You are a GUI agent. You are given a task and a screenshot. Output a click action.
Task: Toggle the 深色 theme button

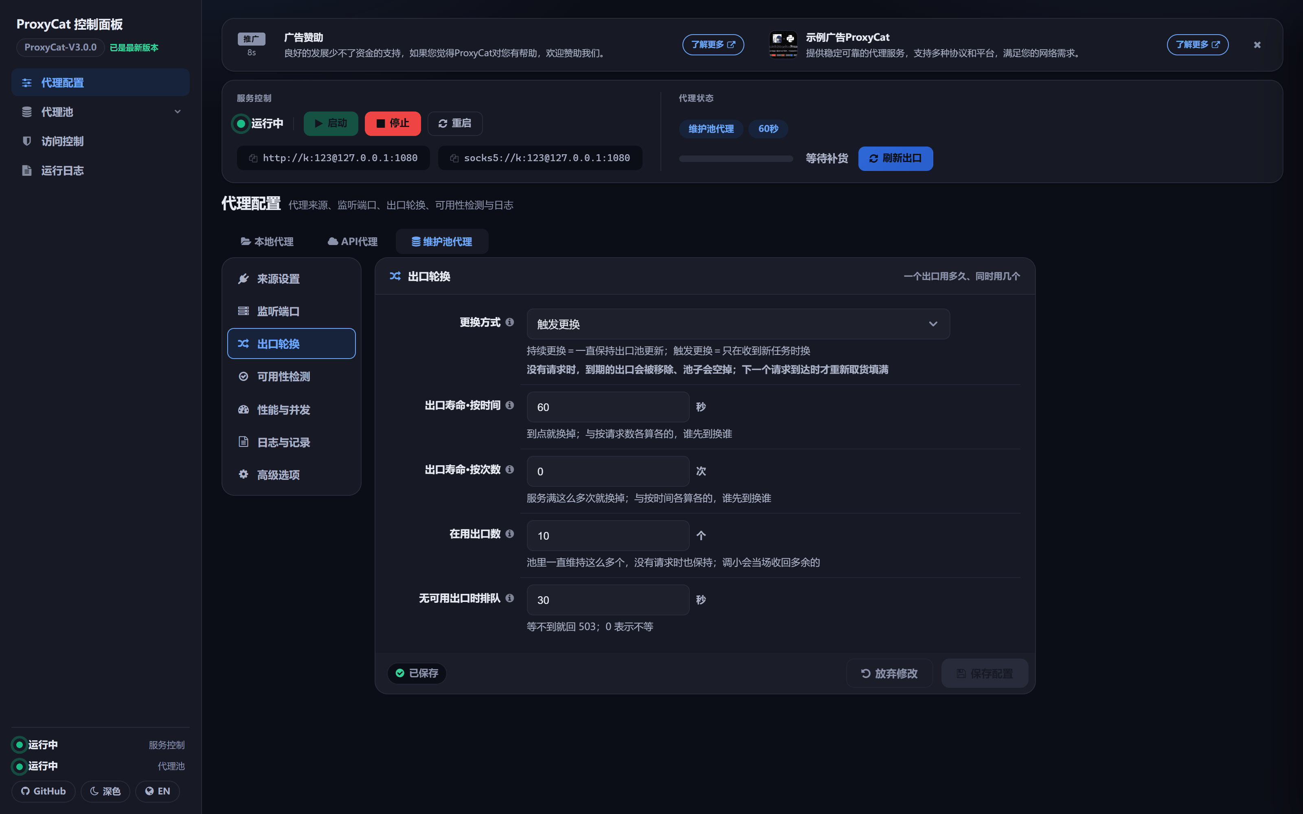point(105,791)
